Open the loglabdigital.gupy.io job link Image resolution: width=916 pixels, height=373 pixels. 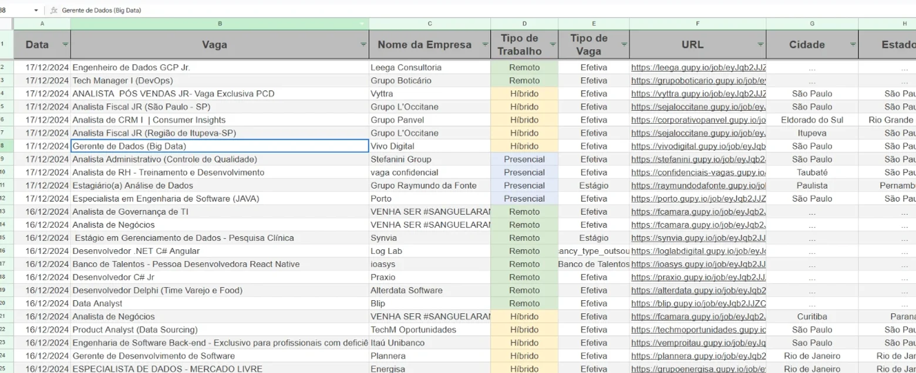click(x=698, y=251)
